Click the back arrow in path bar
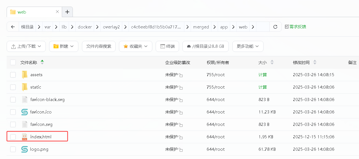Viewport: 359px width, 159px height. (x=13, y=27)
